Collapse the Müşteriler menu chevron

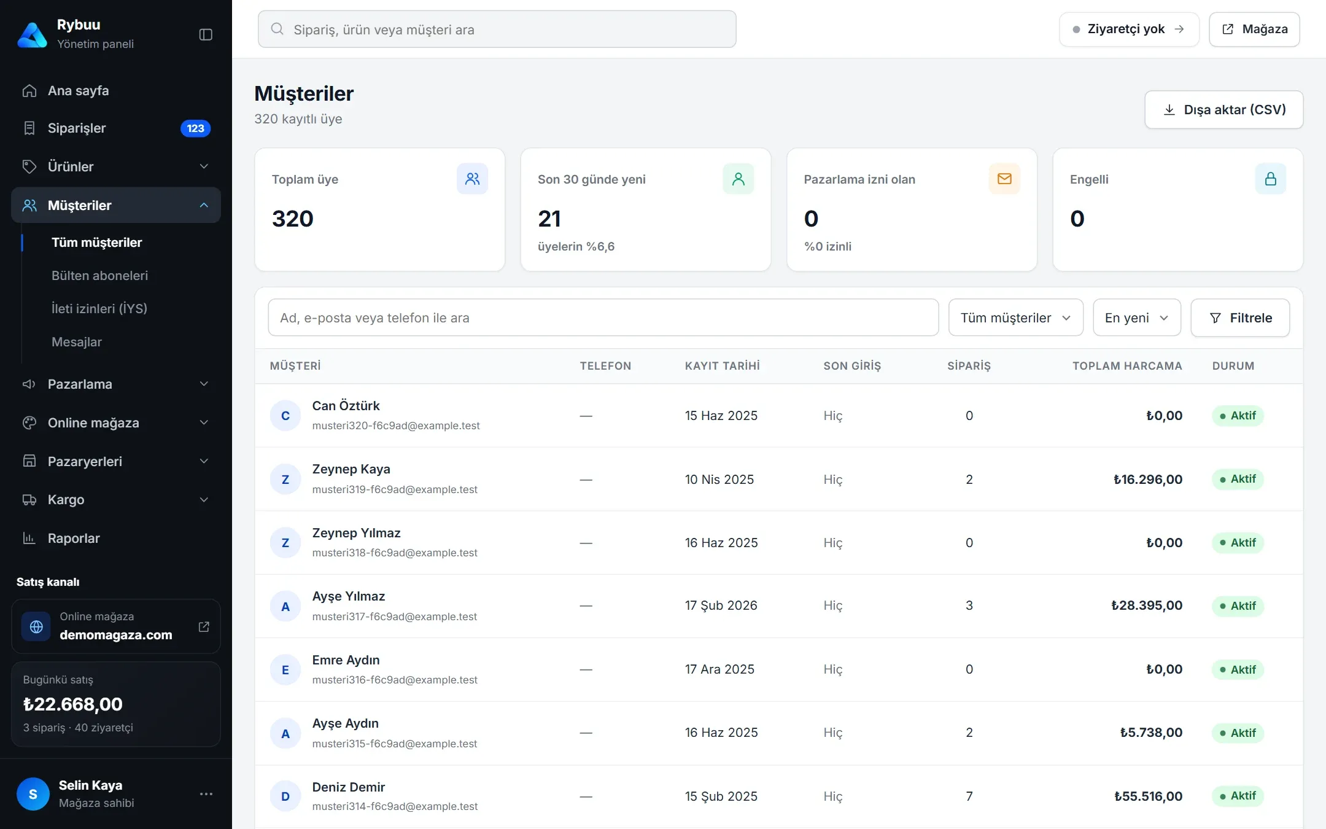(204, 205)
